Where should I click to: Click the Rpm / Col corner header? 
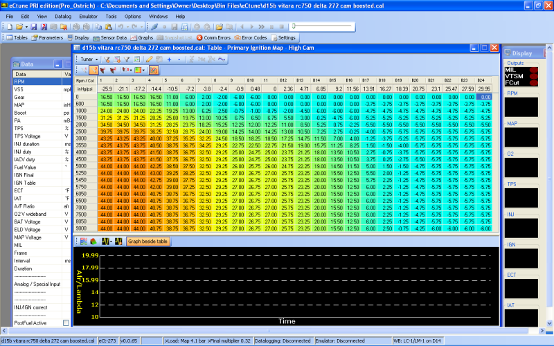(x=85, y=80)
